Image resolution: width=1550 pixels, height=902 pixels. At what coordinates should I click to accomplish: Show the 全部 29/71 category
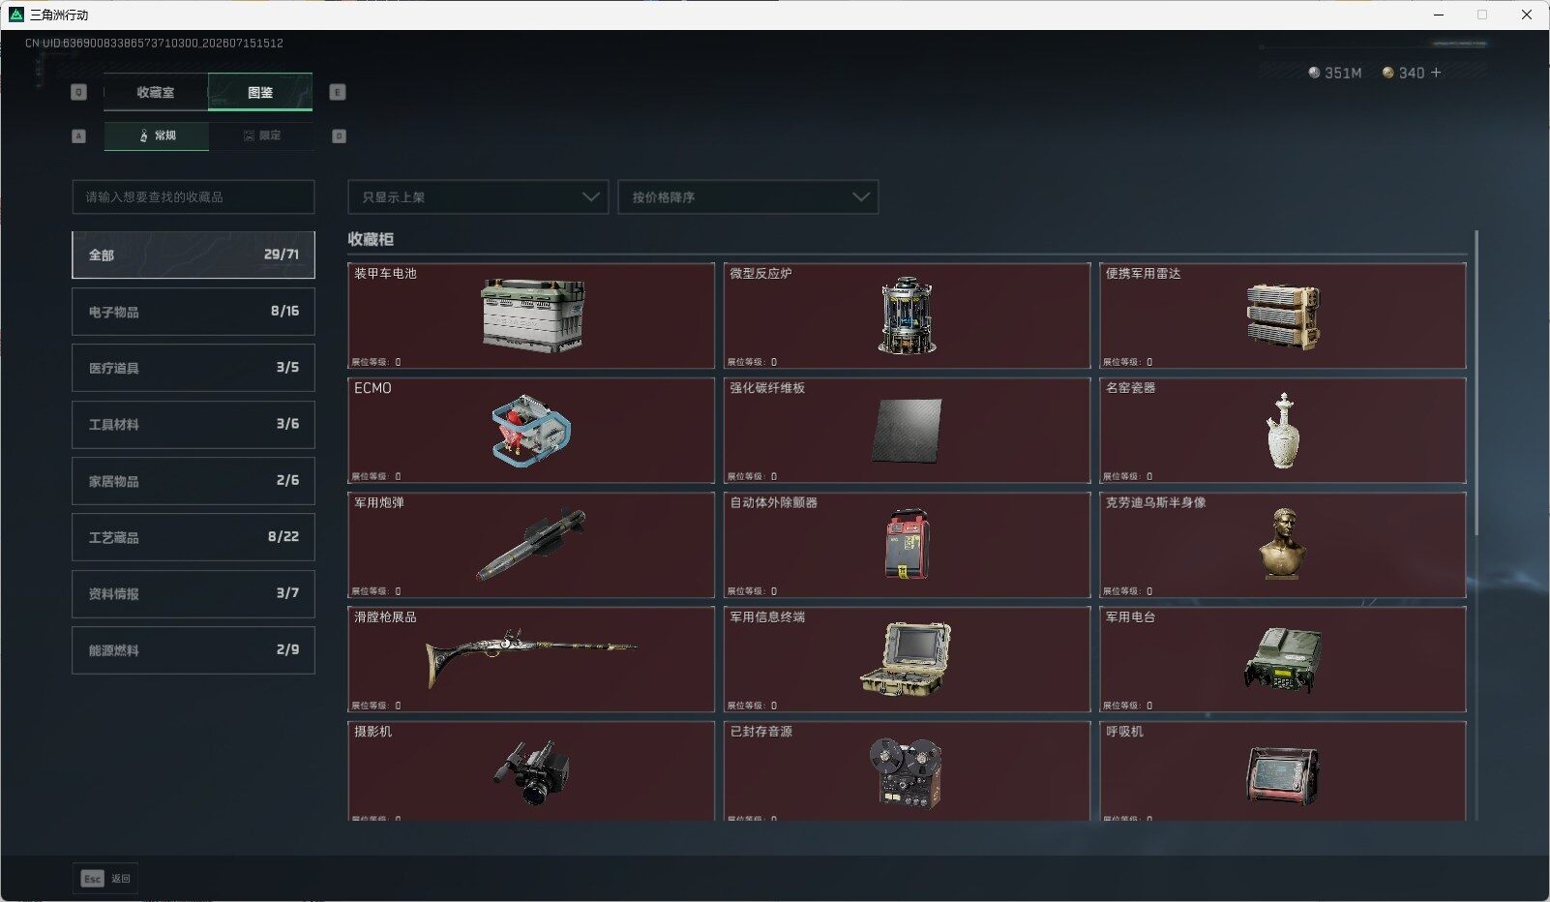click(x=194, y=255)
